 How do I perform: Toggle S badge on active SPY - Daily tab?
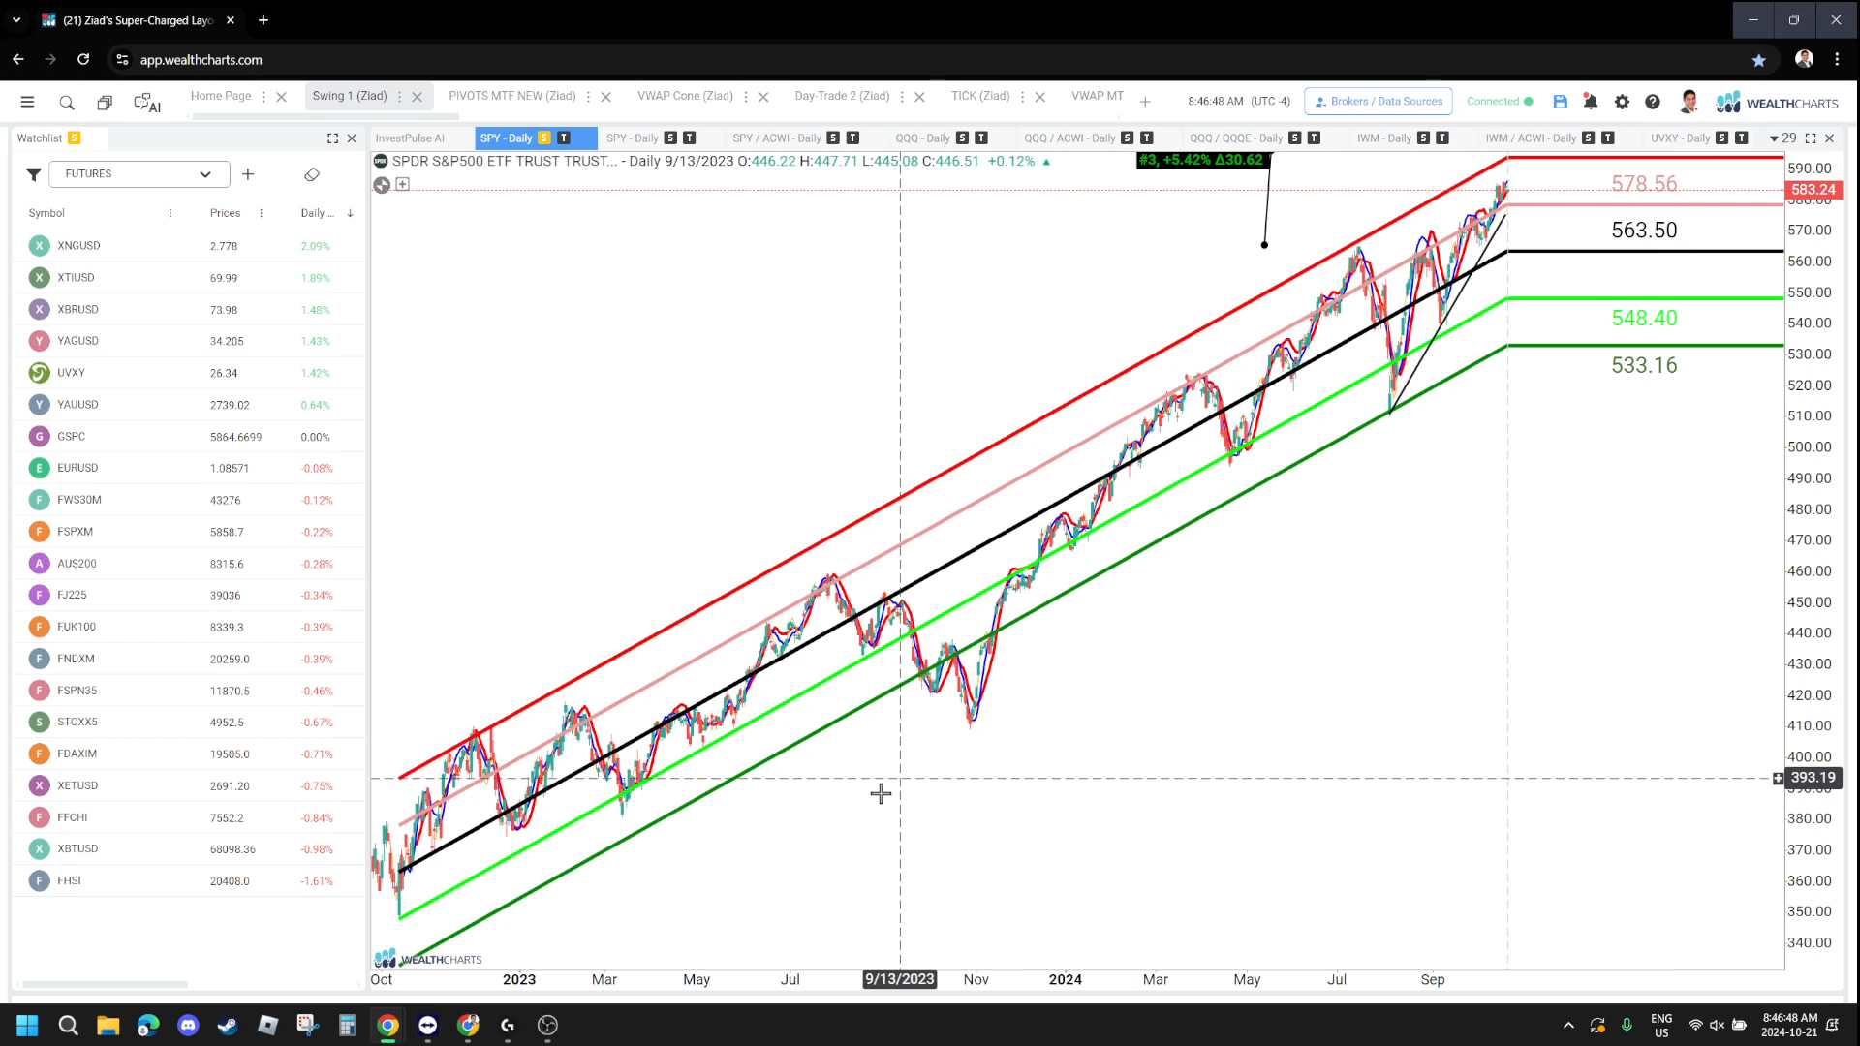(544, 138)
